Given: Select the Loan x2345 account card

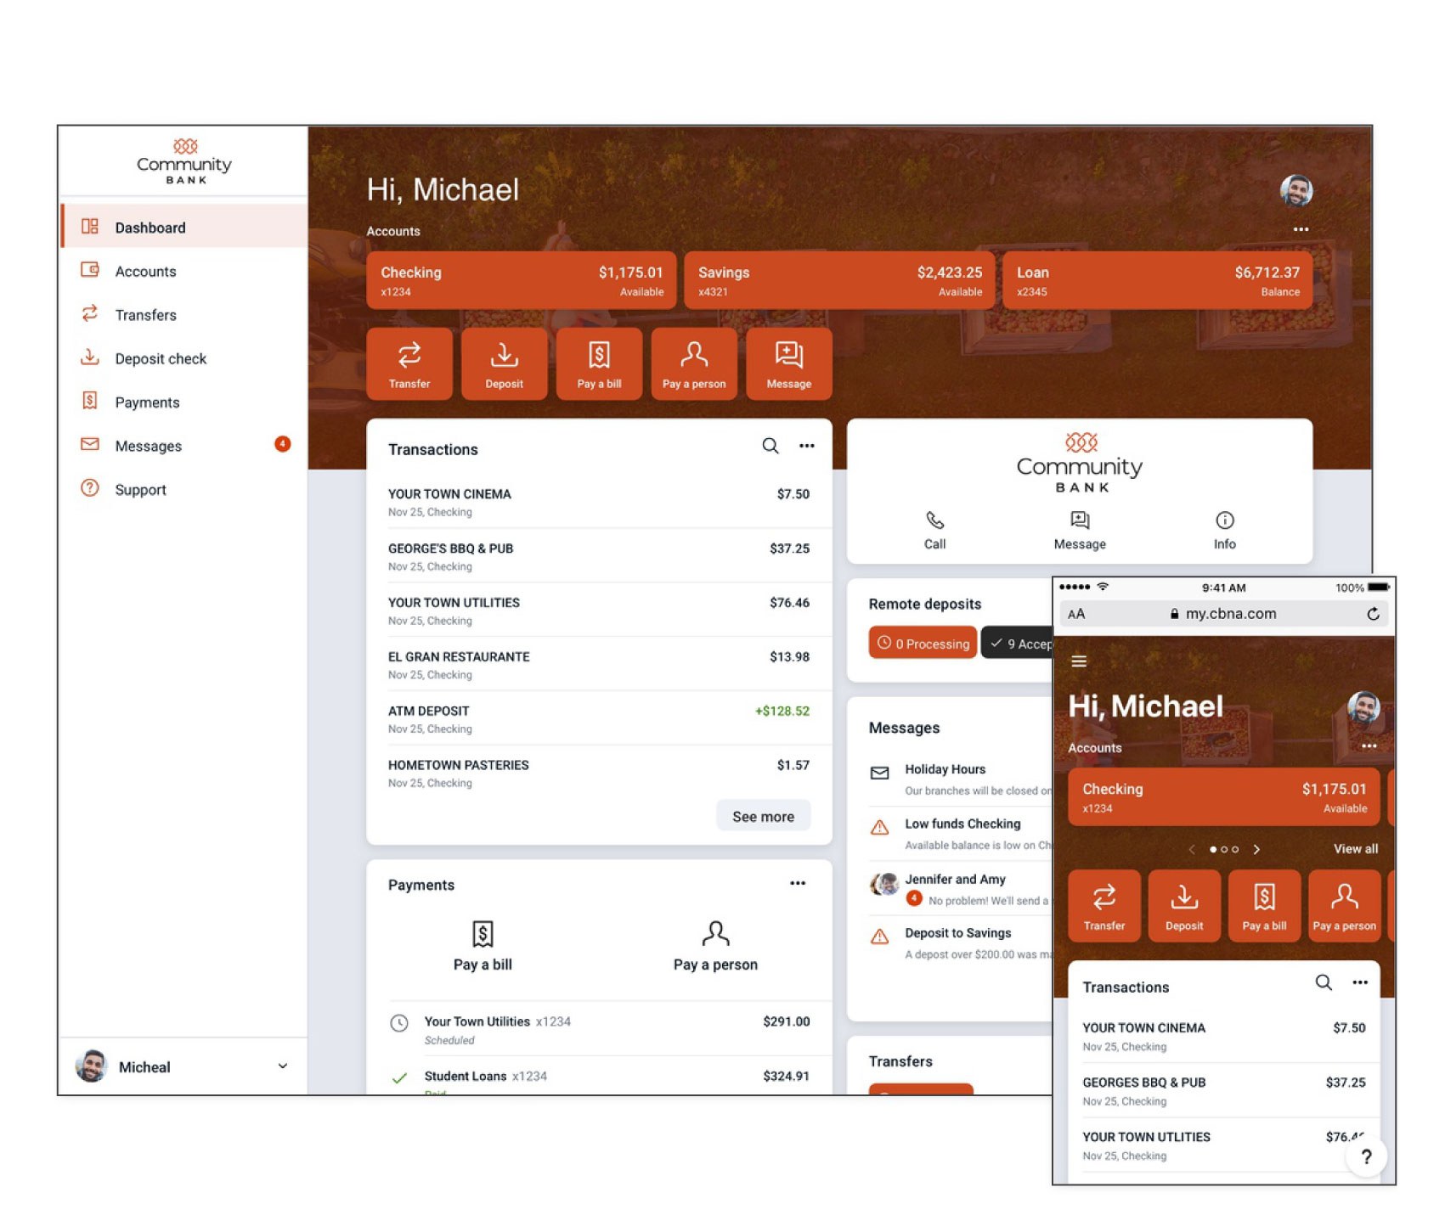Looking at the screenshot, I should pyautogui.click(x=1157, y=280).
